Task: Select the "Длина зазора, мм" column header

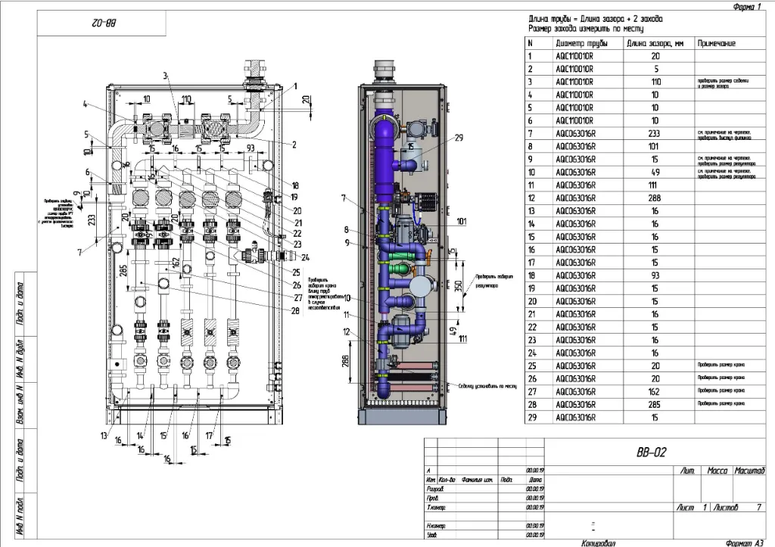Action: pos(655,44)
